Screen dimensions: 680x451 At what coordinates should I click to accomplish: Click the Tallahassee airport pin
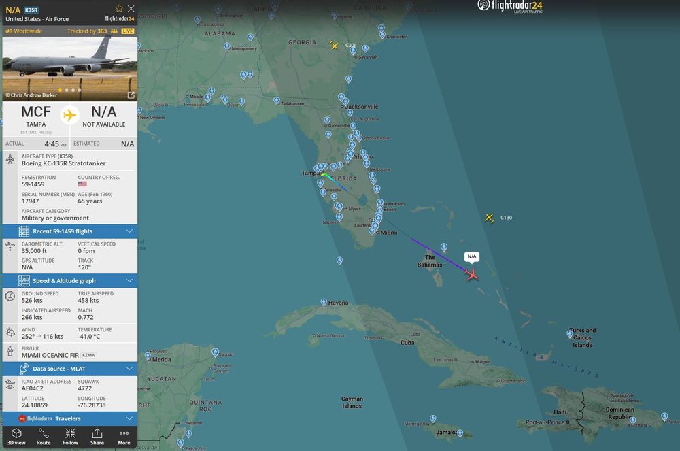coord(277,100)
